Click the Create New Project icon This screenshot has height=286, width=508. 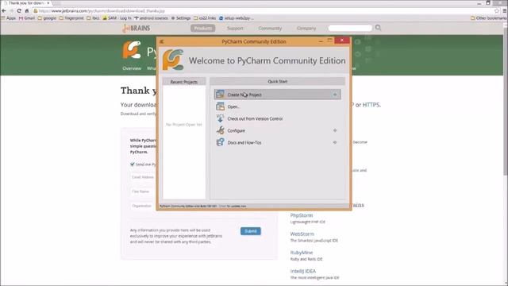pyautogui.click(x=220, y=95)
